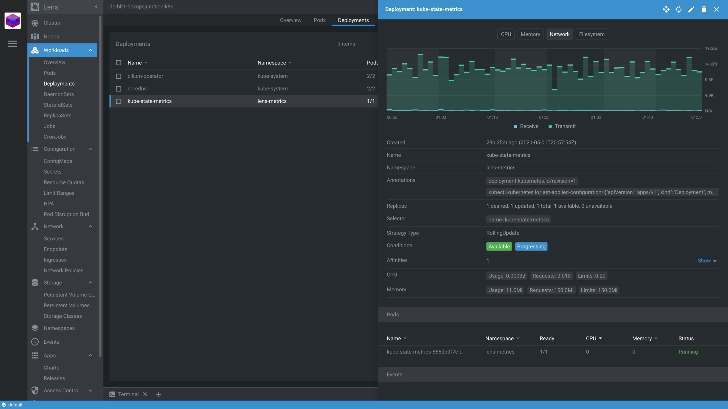The width and height of the screenshot is (728, 409).
Task: Open the Nodes section icon
Action: [35, 36]
